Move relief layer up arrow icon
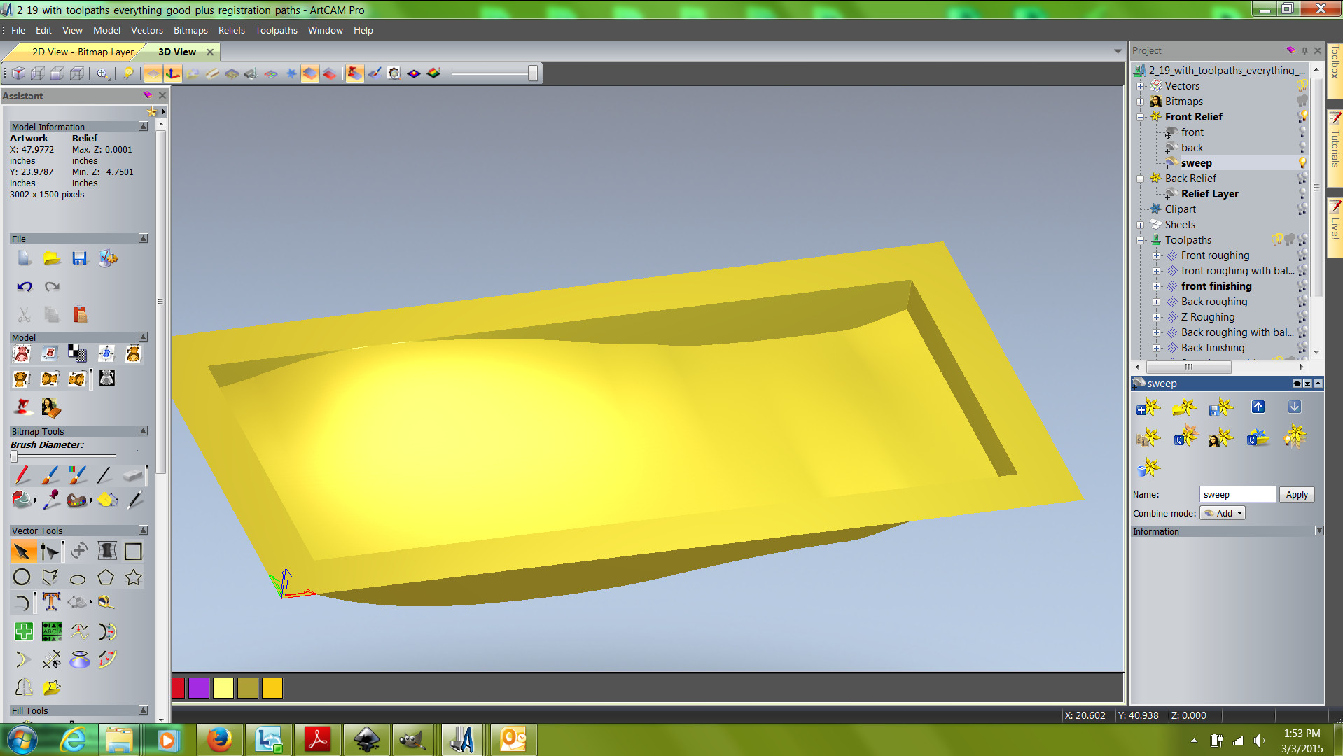1343x756 pixels. tap(1258, 407)
